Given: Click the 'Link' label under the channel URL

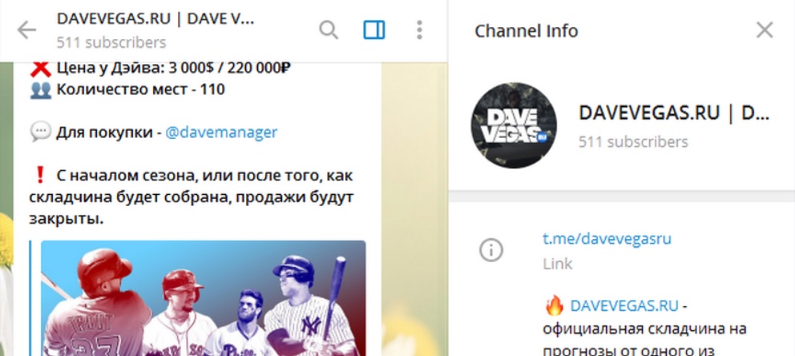Looking at the screenshot, I should click(557, 264).
